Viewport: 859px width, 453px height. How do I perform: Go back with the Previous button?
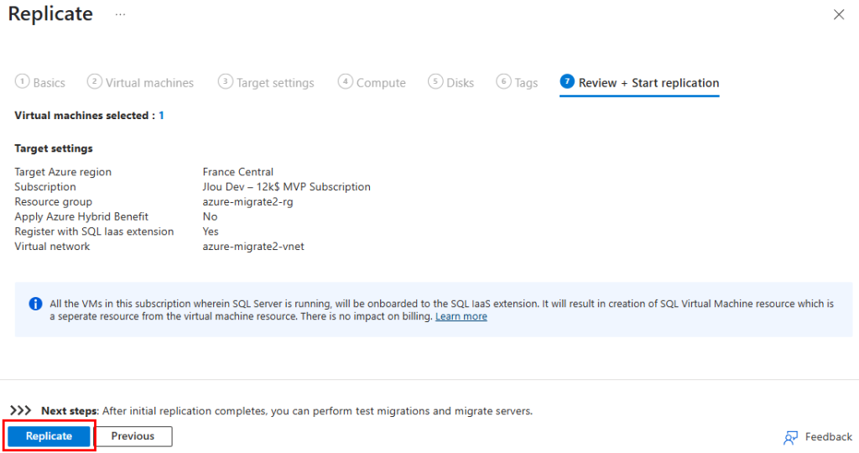pos(133,436)
